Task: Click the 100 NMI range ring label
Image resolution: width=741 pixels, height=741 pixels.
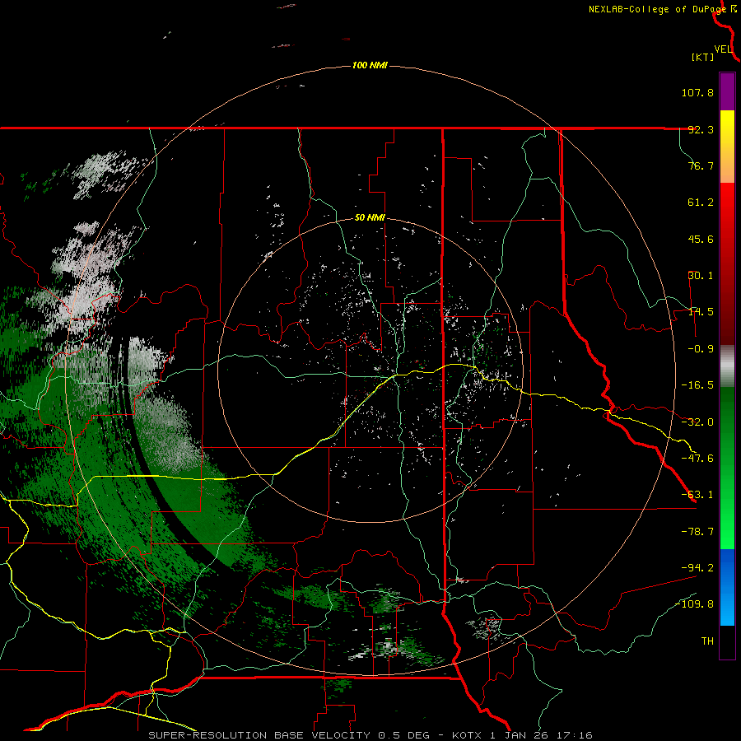Action: pyautogui.click(x=370, y=65)
